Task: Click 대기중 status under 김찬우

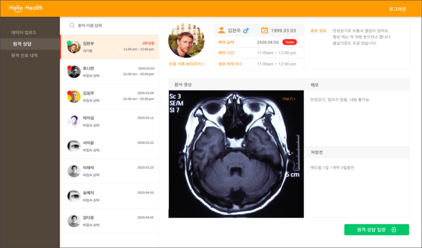Action: pyautogui.click(x=87, y=51)
